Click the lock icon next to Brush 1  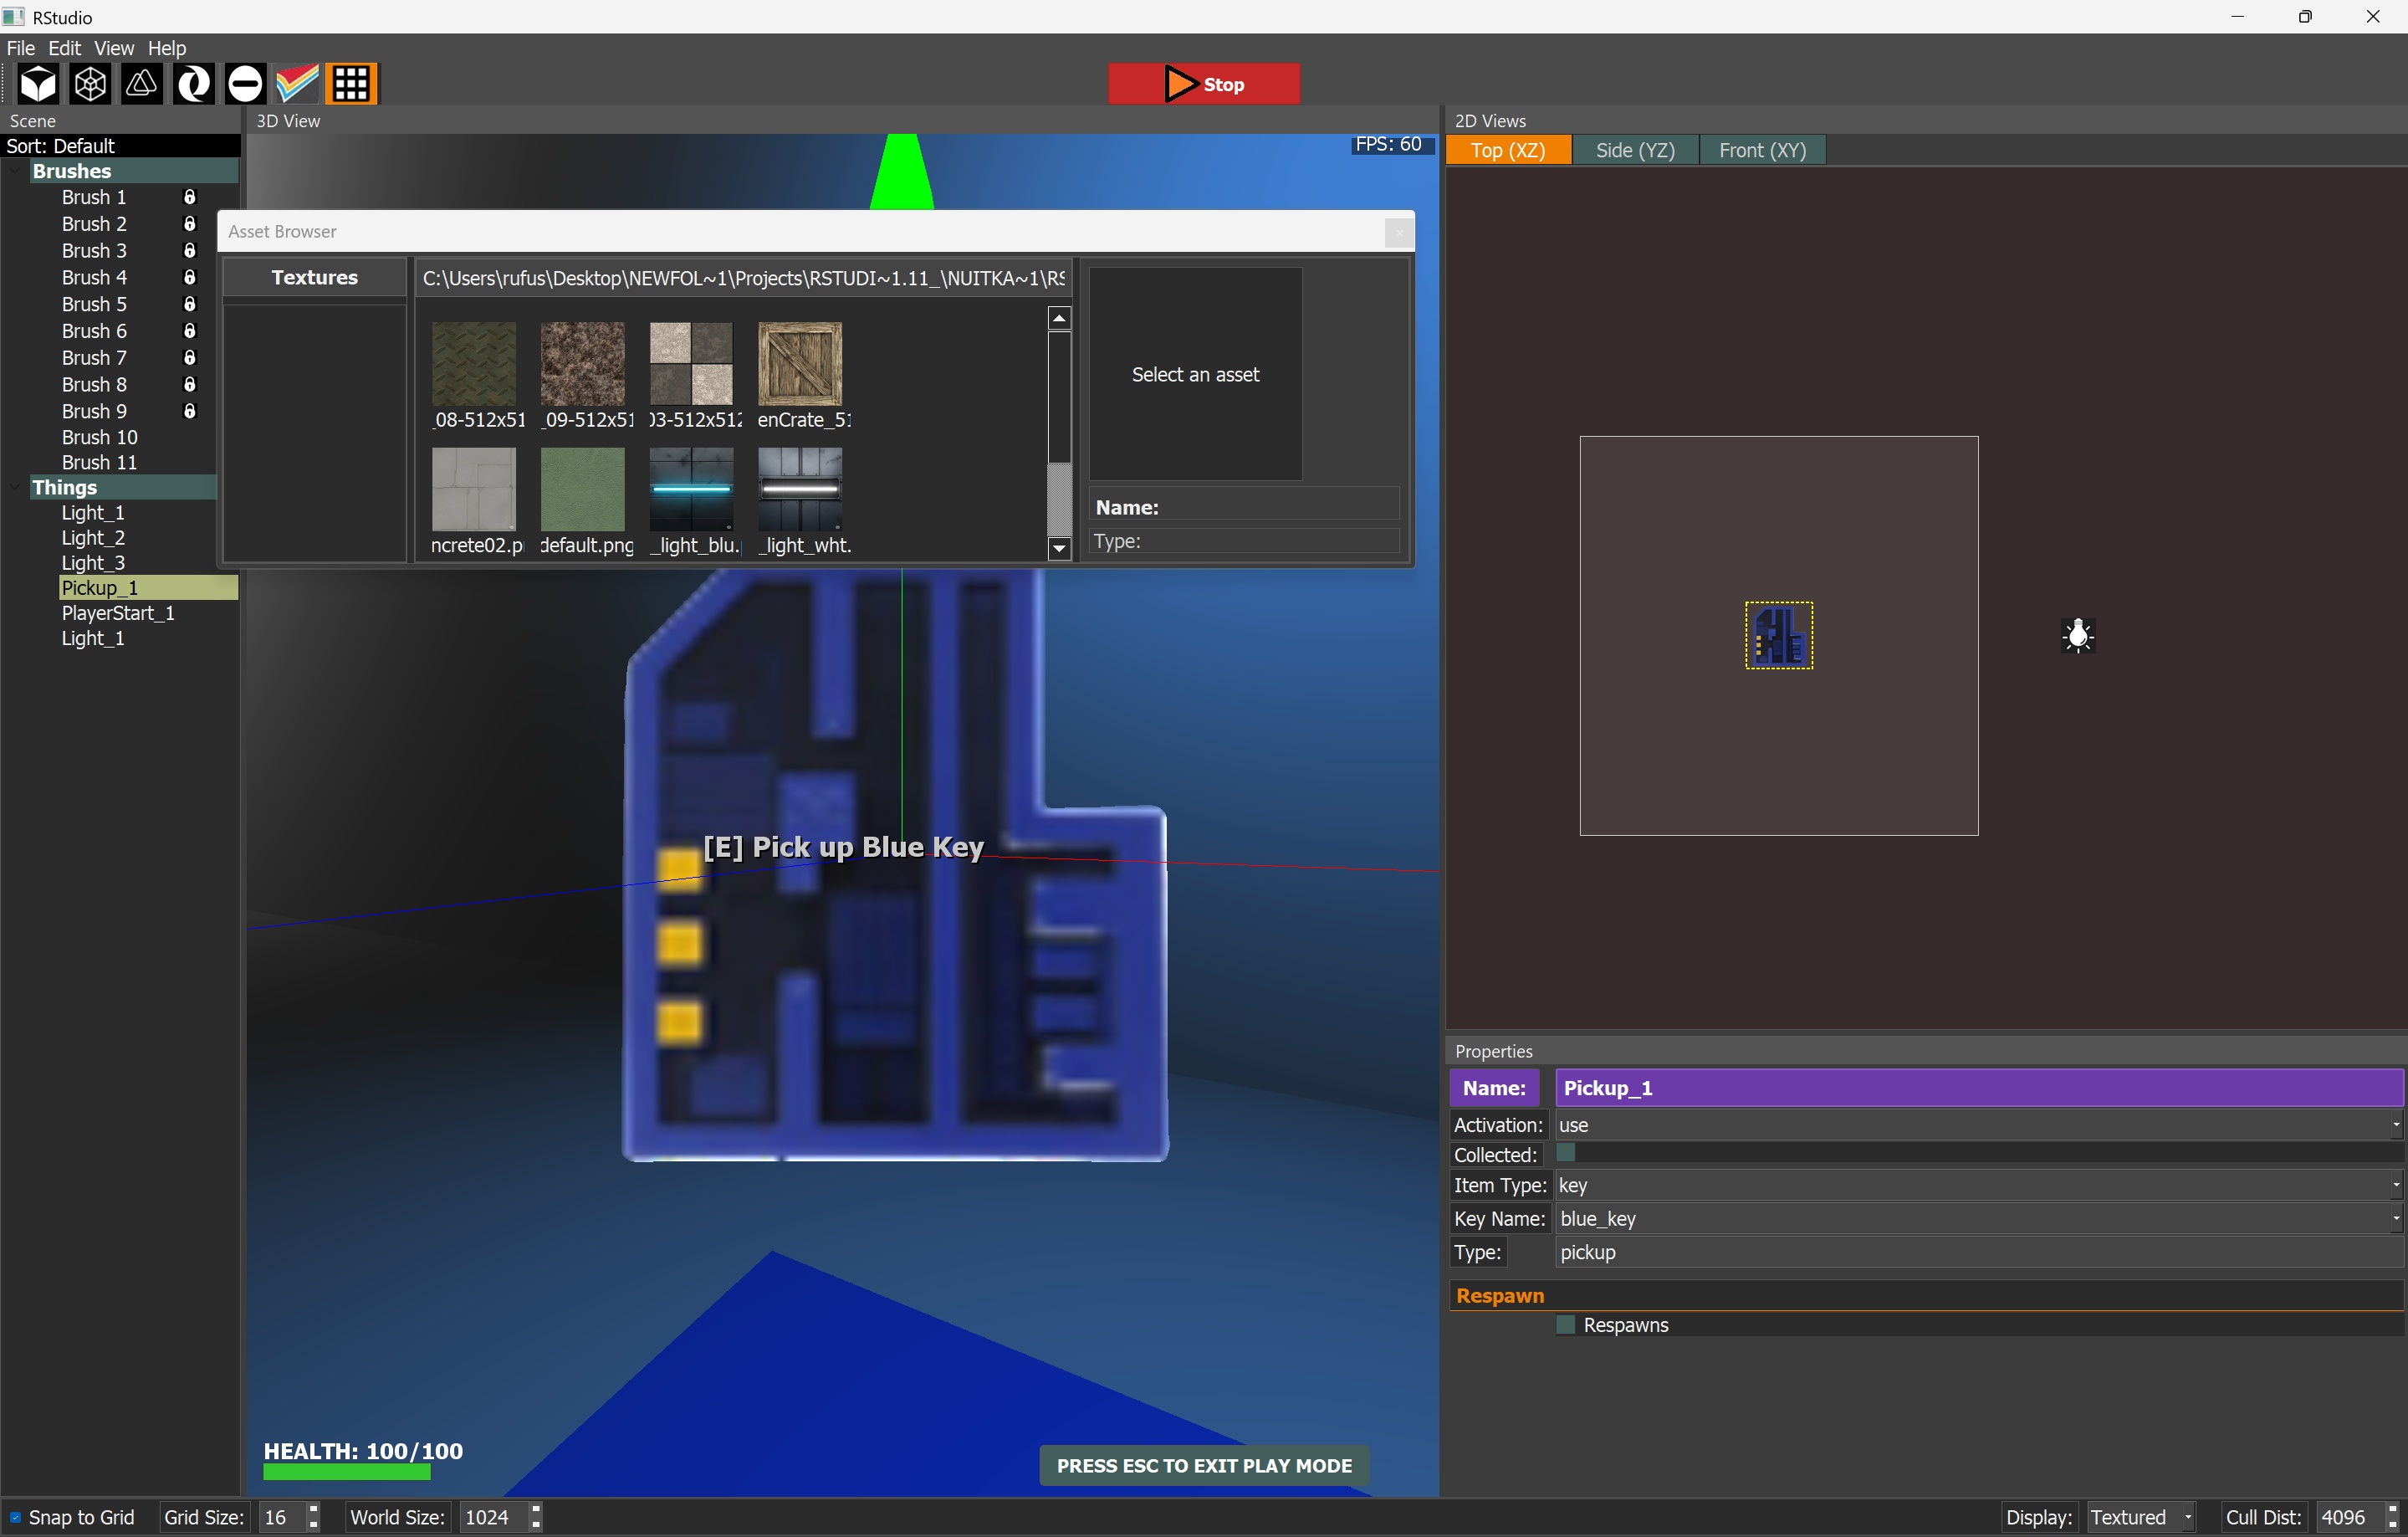coord(189,197)
